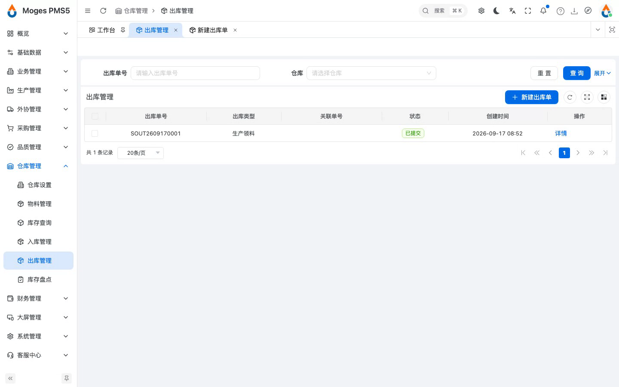619x387 pixels.
Task: Pin the sidebar with pin icon
Action: (67, 378)
